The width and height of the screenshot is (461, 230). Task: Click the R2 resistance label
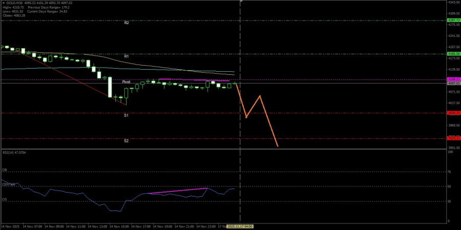click(x=127, y=23)
